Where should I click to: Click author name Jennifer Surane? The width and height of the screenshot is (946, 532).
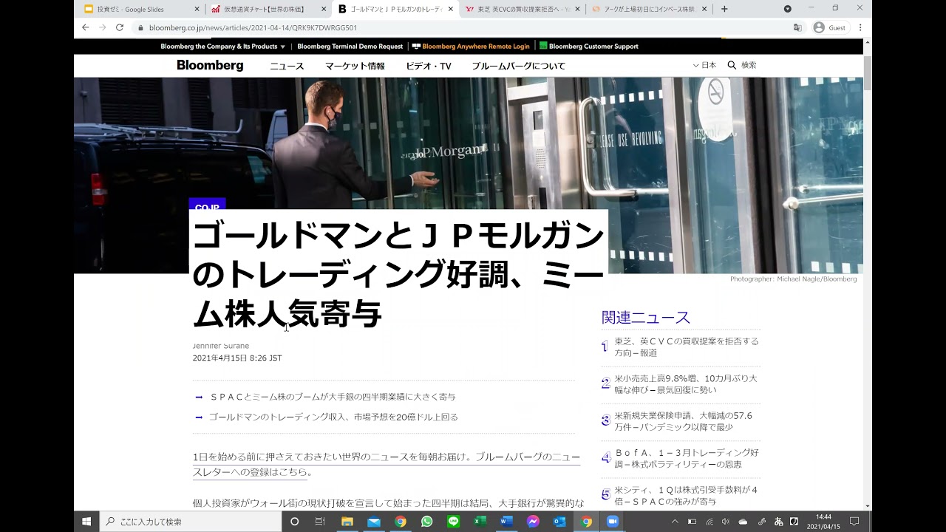(x=221, y=346)
